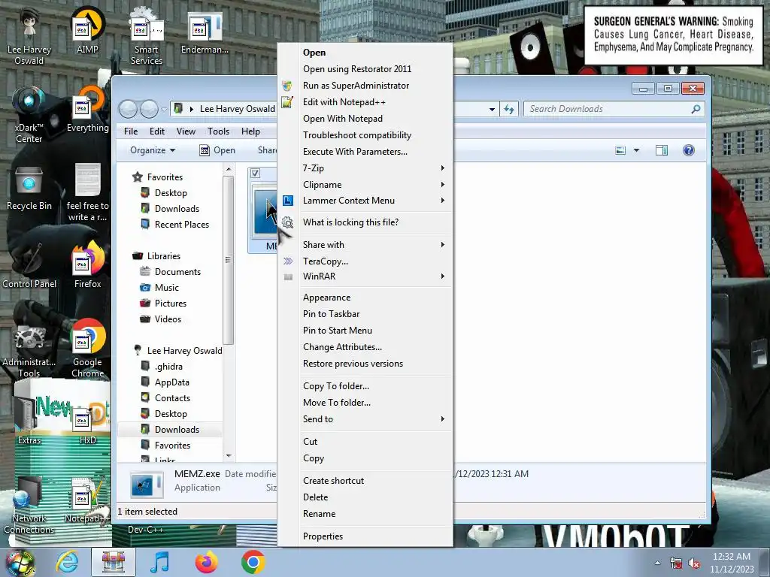The image size is (770, 577).
Task: Open the File menu in Explorer
Action: click(x=131, y=131)
